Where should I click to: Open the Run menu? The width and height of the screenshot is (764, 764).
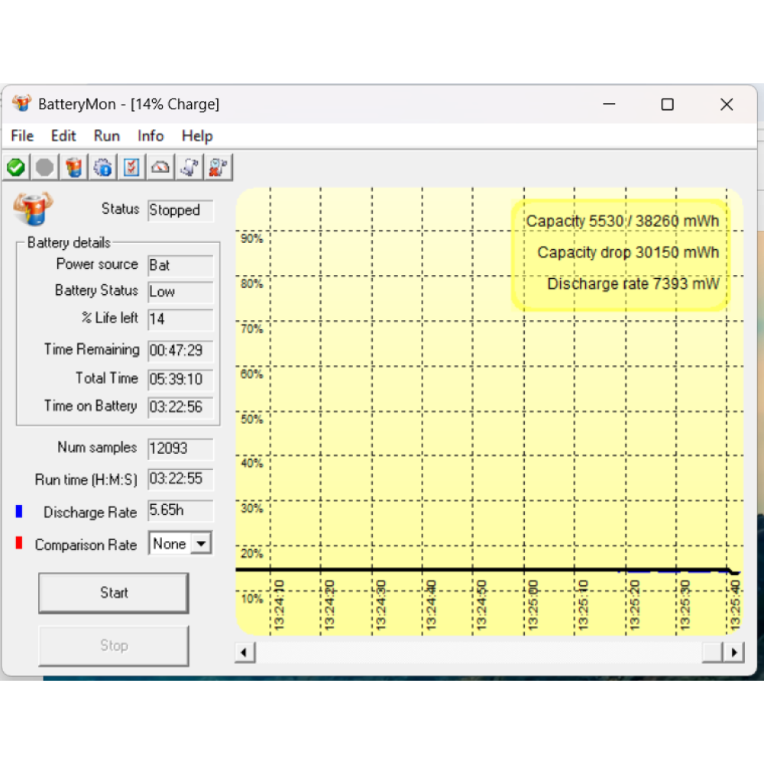(x=107, y=136)
